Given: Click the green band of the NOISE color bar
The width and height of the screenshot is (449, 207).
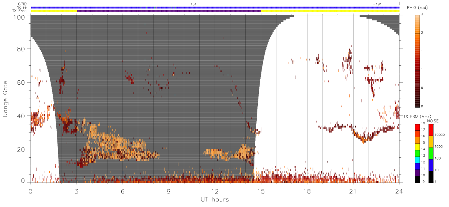Looking at the screenshot, I should tap(431, 153).
